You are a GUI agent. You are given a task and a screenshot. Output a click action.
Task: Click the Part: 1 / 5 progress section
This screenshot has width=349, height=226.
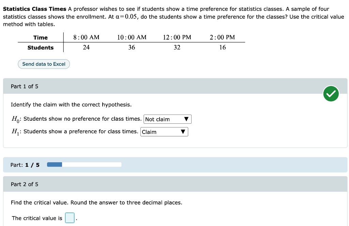25,164
